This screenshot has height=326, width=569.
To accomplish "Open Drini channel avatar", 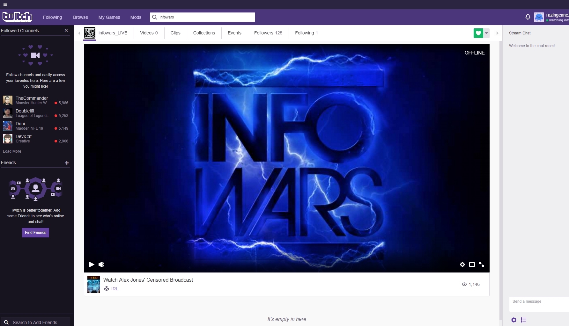I will 8,126.
